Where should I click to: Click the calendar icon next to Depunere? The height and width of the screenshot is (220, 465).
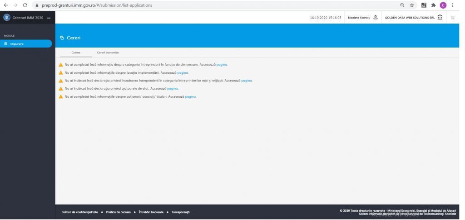click(x=5, y=44)
